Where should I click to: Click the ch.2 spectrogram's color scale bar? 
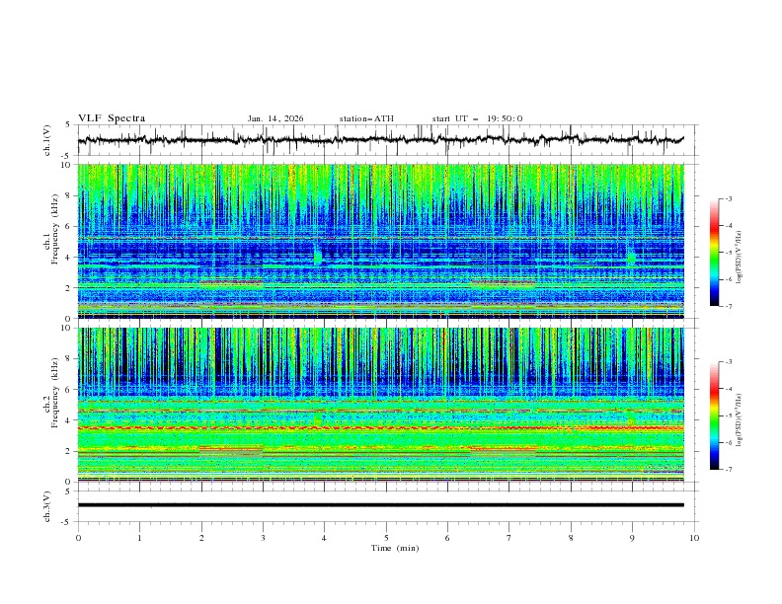714,415
